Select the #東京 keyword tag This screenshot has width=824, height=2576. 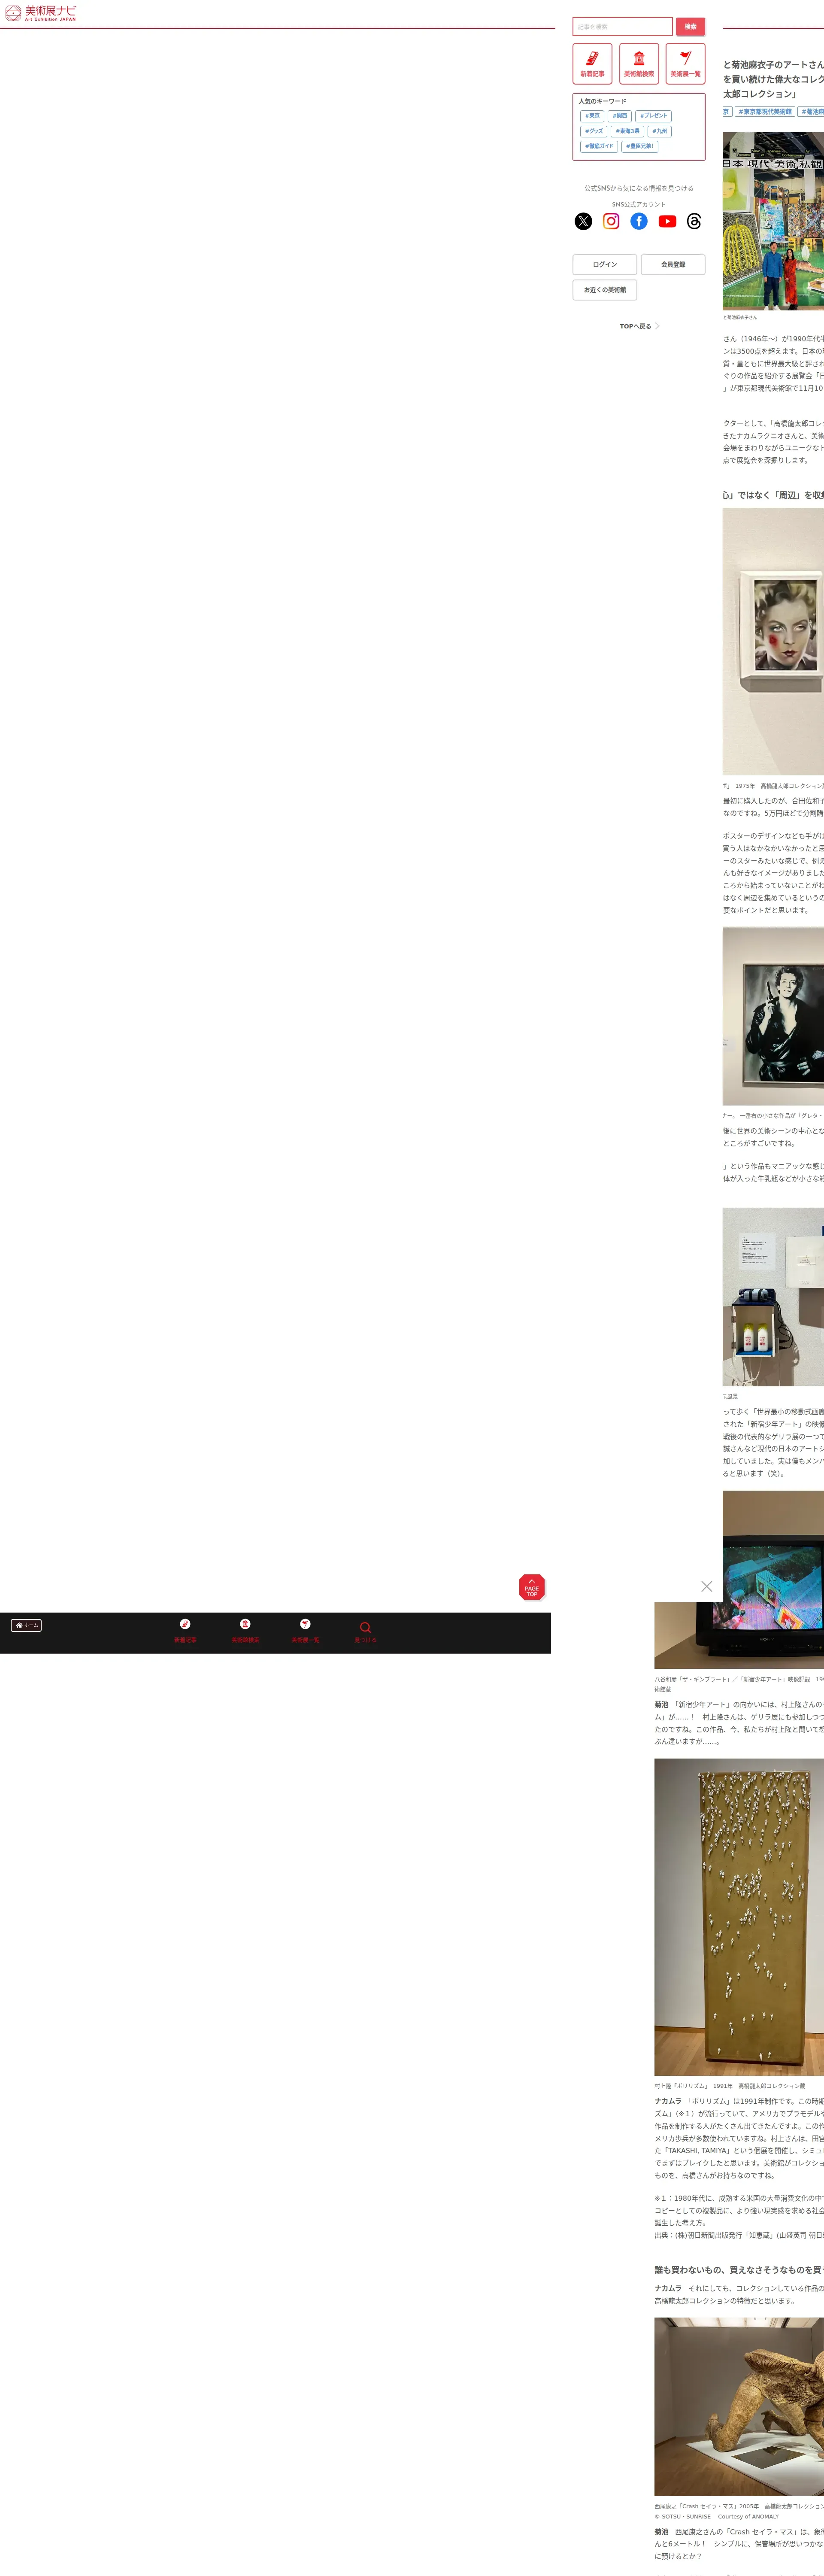click(592, 116)
